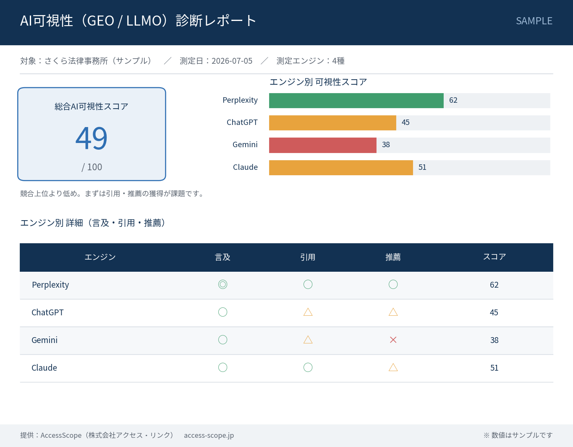Open the access-scope.jp link in footer
573x447 pixels.
click(x=209, y=435)
